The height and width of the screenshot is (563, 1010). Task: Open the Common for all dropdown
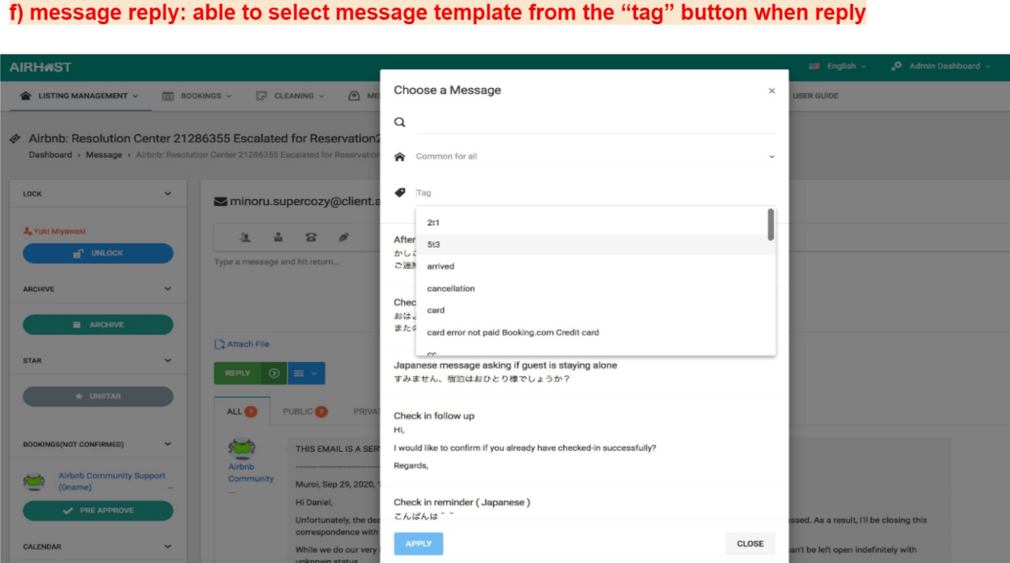[595, 156]
